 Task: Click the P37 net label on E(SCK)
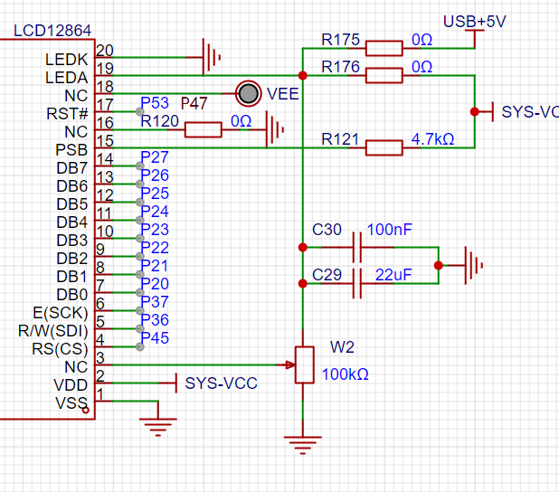(x=155, y=302)
